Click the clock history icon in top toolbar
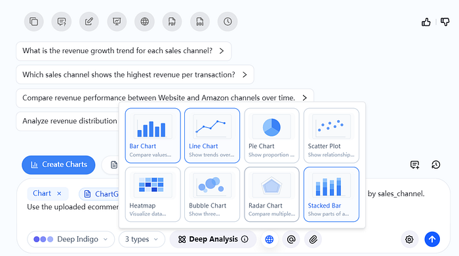The height and width of the screenshot is (256, 459). [x=228, y=22]
